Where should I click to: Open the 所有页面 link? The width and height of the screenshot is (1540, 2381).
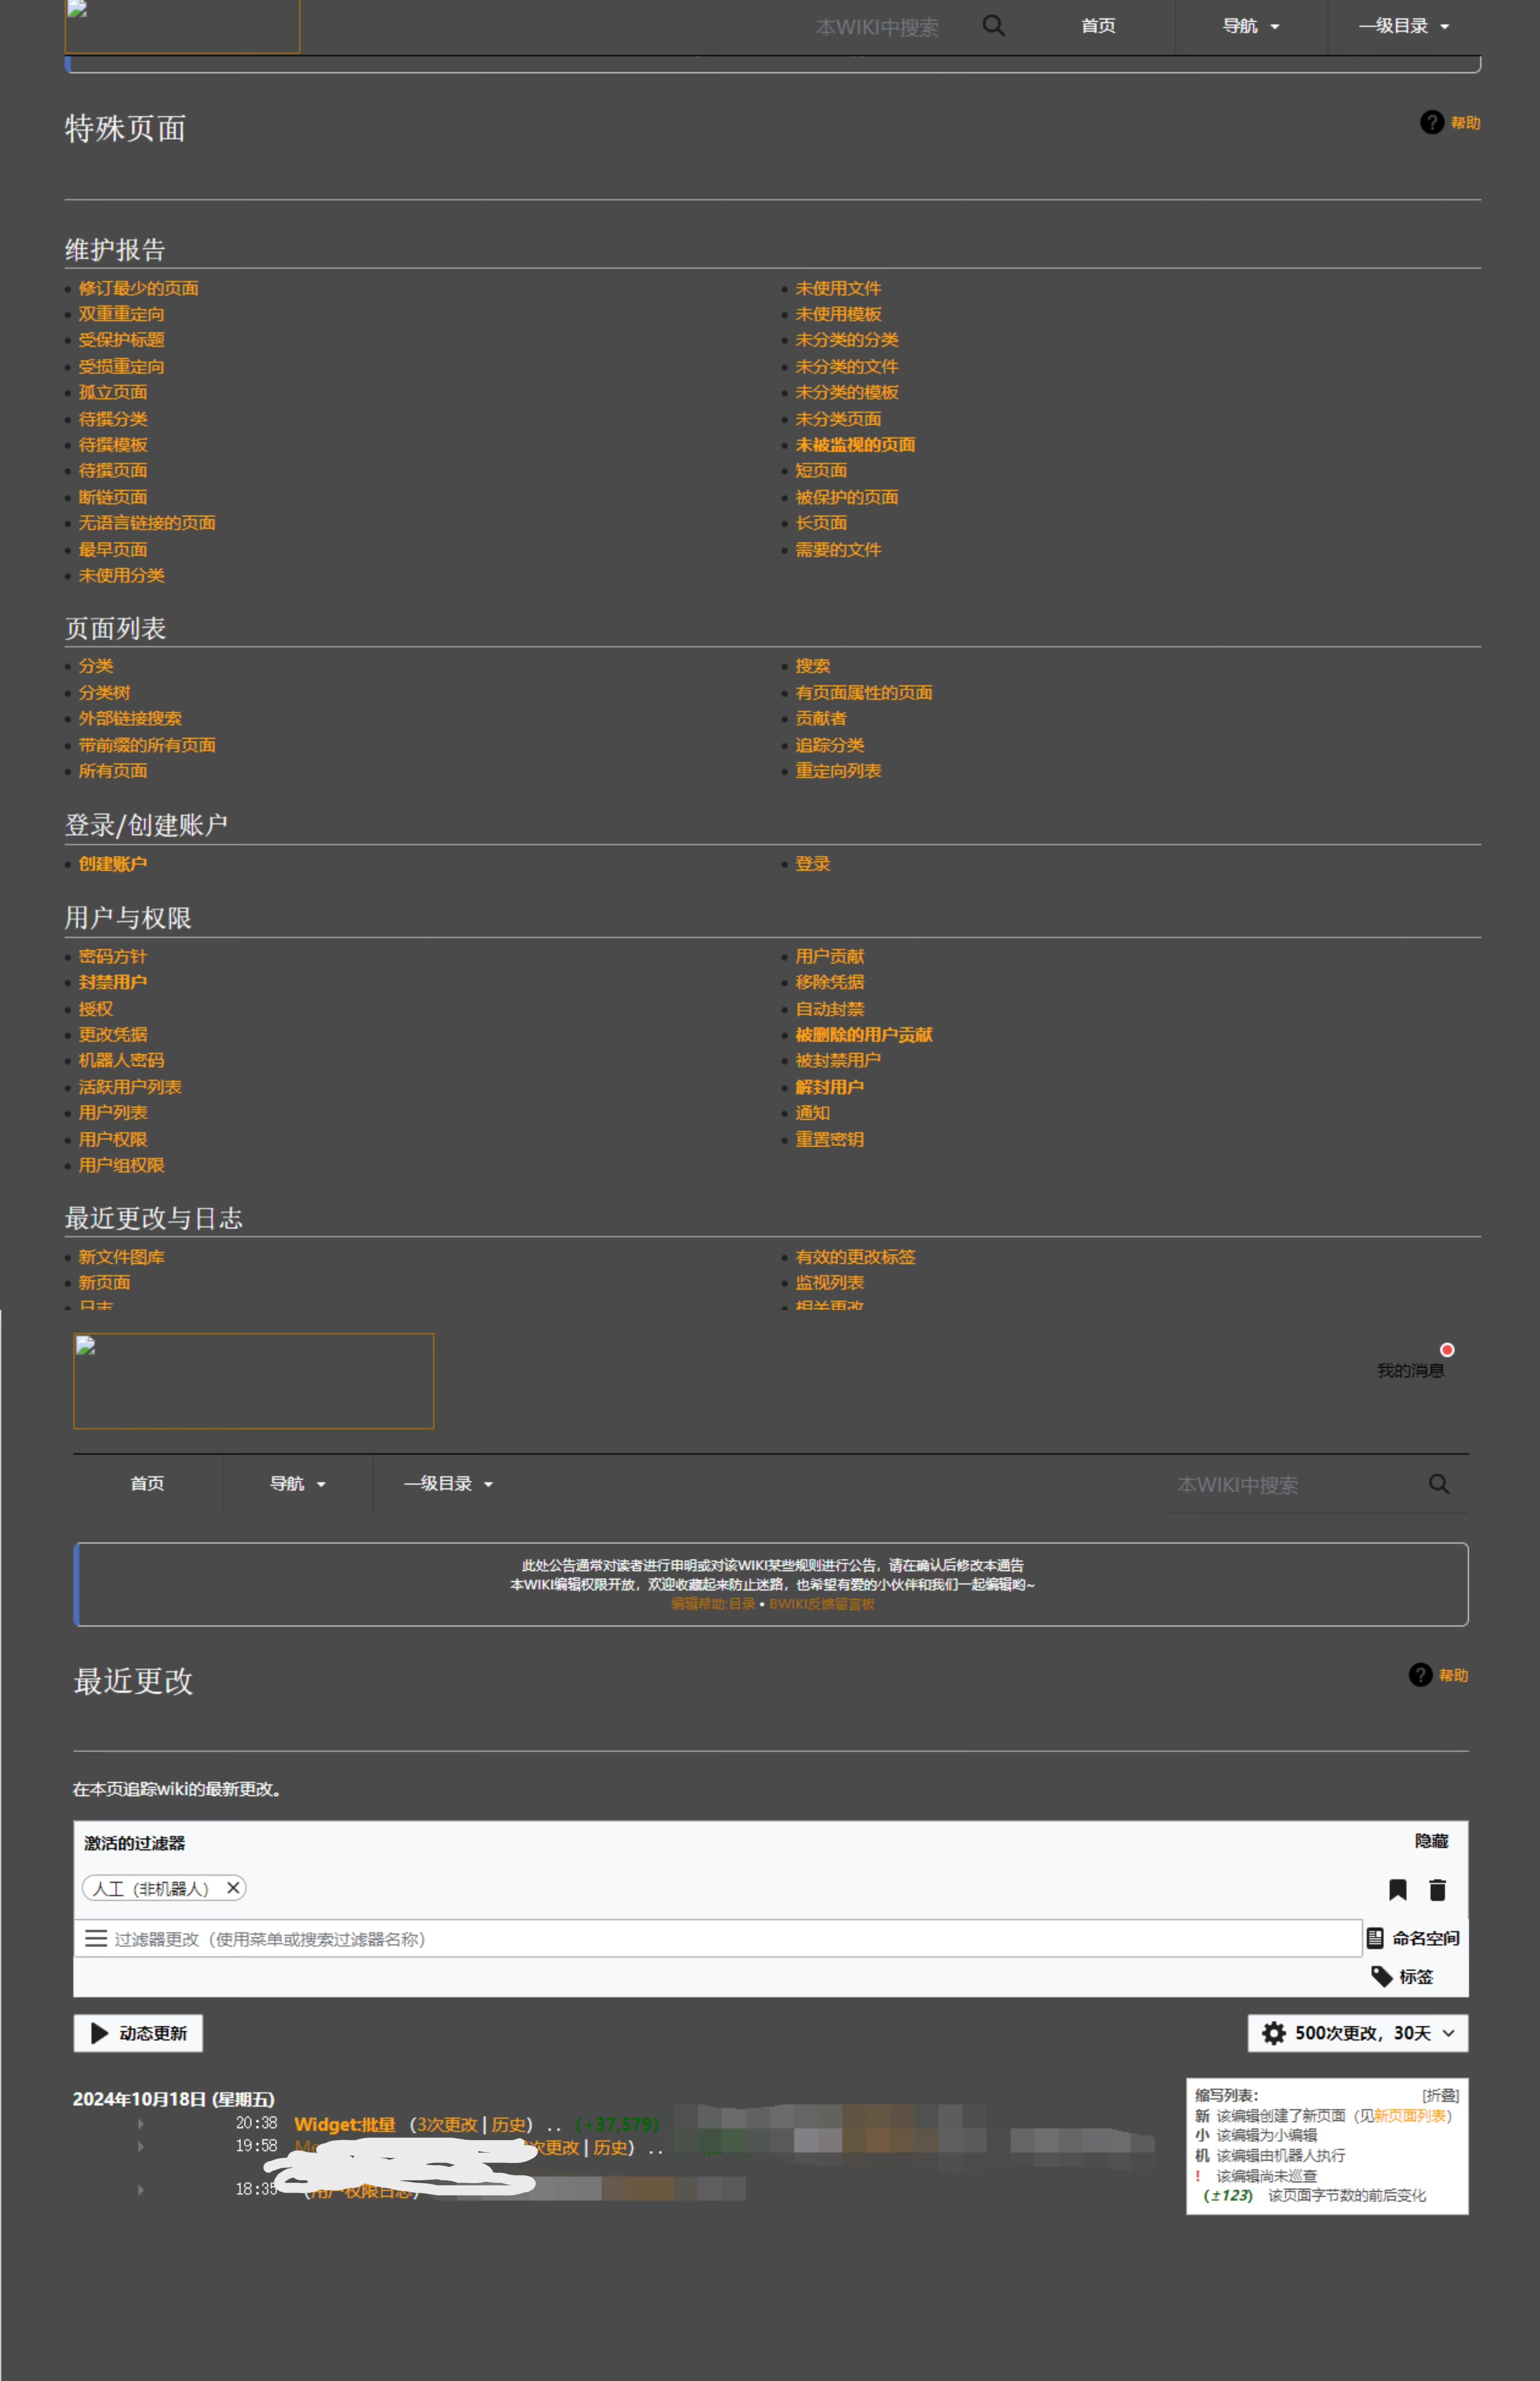(113, 771)
